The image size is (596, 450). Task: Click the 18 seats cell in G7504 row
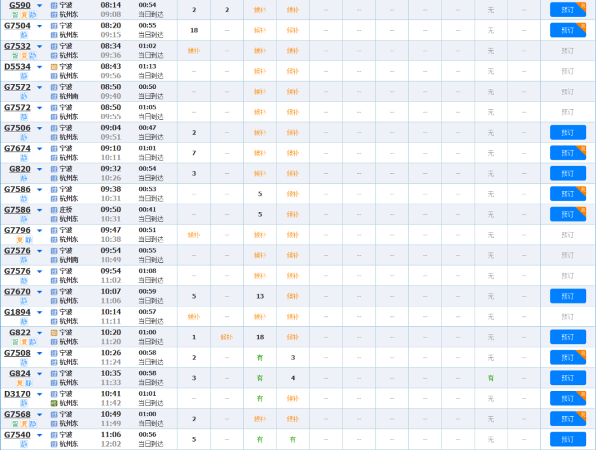(x=194, y=30)
